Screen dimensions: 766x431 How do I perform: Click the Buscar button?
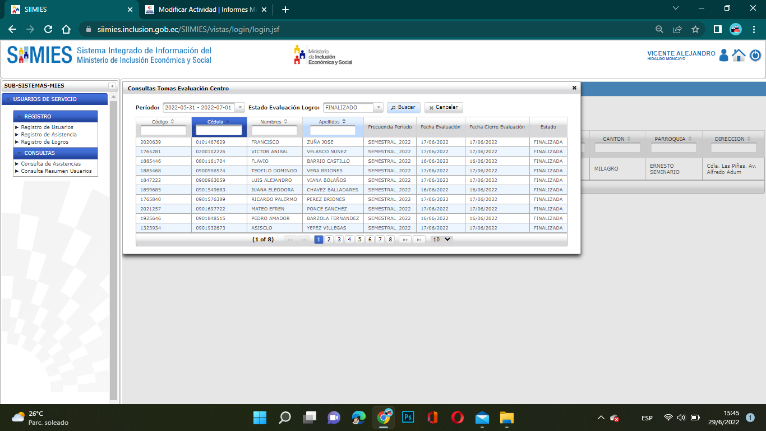pyautogui.click(x=403, y=108)
